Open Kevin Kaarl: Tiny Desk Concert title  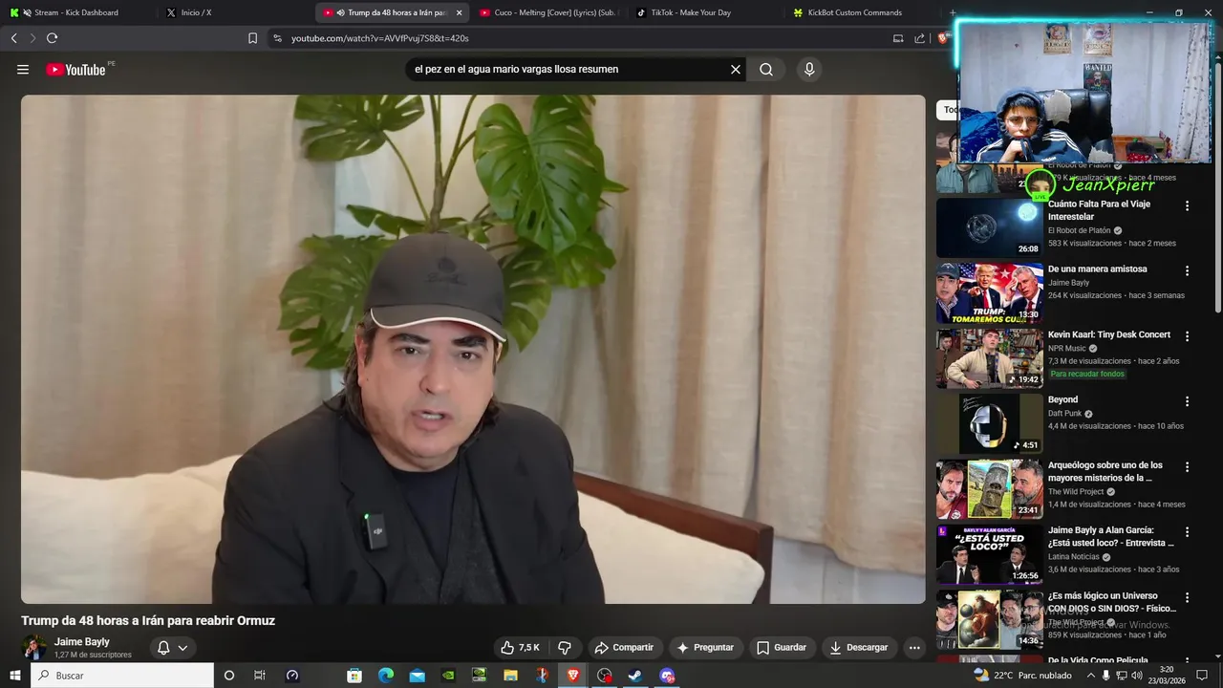coord(1109,334)
